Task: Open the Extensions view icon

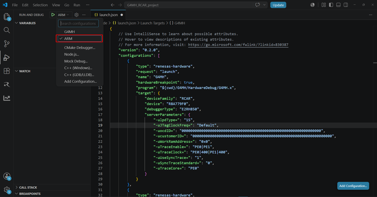Action: click(7, 71)
